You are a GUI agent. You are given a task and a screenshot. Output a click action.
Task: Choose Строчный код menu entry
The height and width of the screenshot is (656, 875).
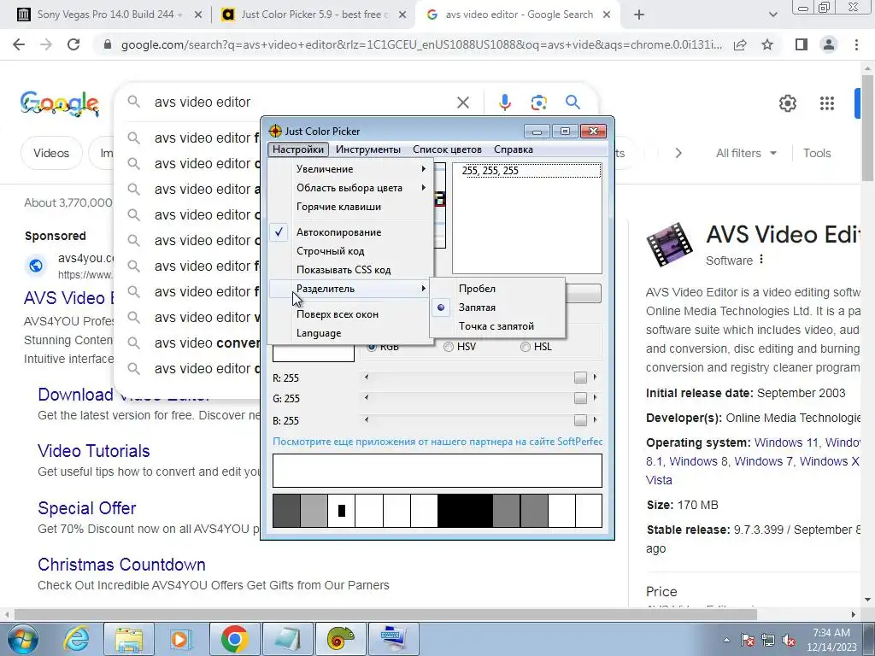pyautogui.click(x=350, y=251)
